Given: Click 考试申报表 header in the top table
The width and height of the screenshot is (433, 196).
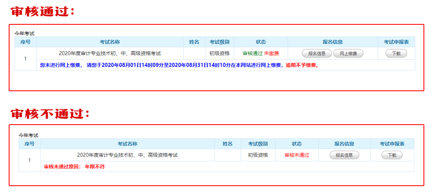Looking at the screenshot, I should 396,42.
